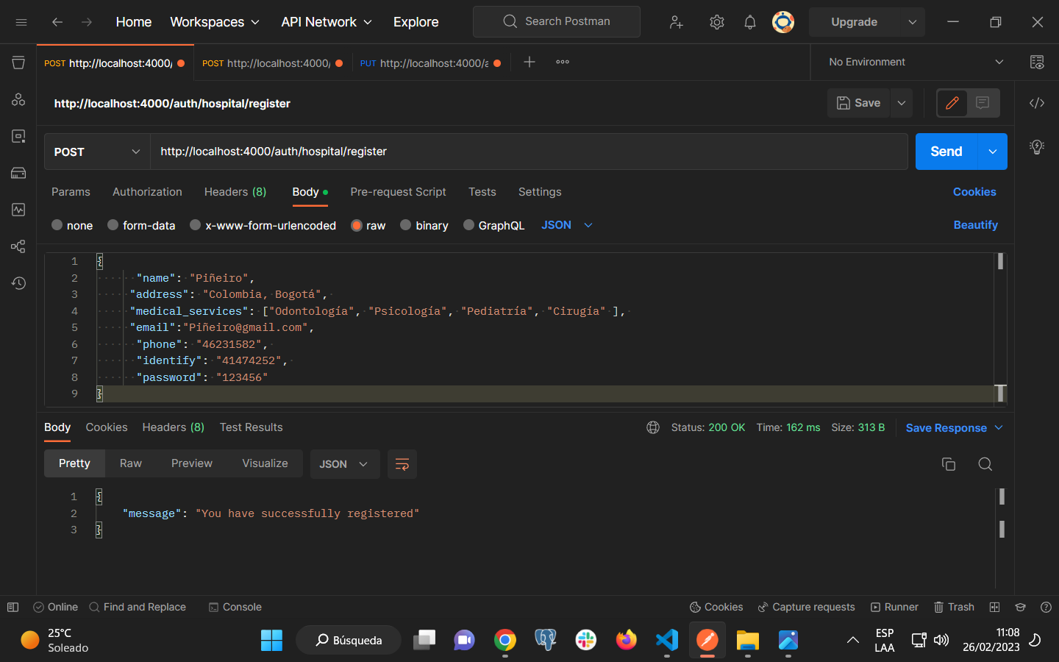Open the code snippet panel on the right
The image size is (1059, 662).
(1037, 103)
